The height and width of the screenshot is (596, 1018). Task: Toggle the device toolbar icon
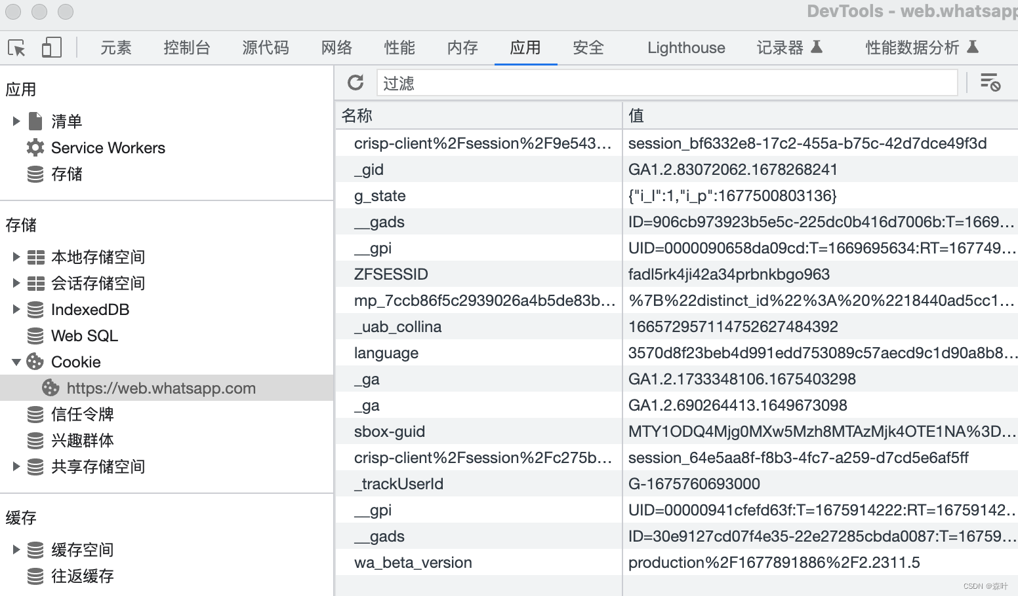click(51, 47)
